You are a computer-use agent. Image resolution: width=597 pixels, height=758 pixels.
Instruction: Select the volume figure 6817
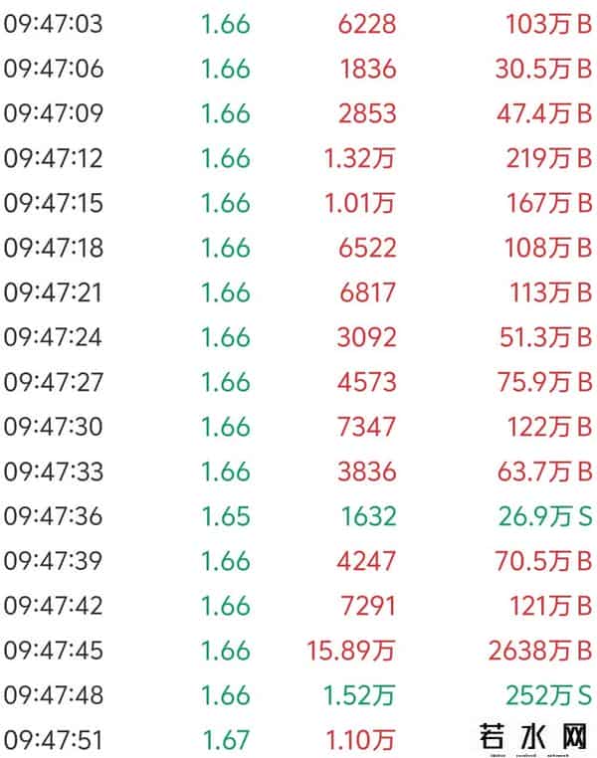pyautogui.click(x=367, y=292)
